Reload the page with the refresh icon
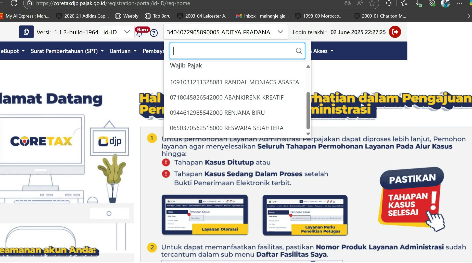 coord(14,3)
